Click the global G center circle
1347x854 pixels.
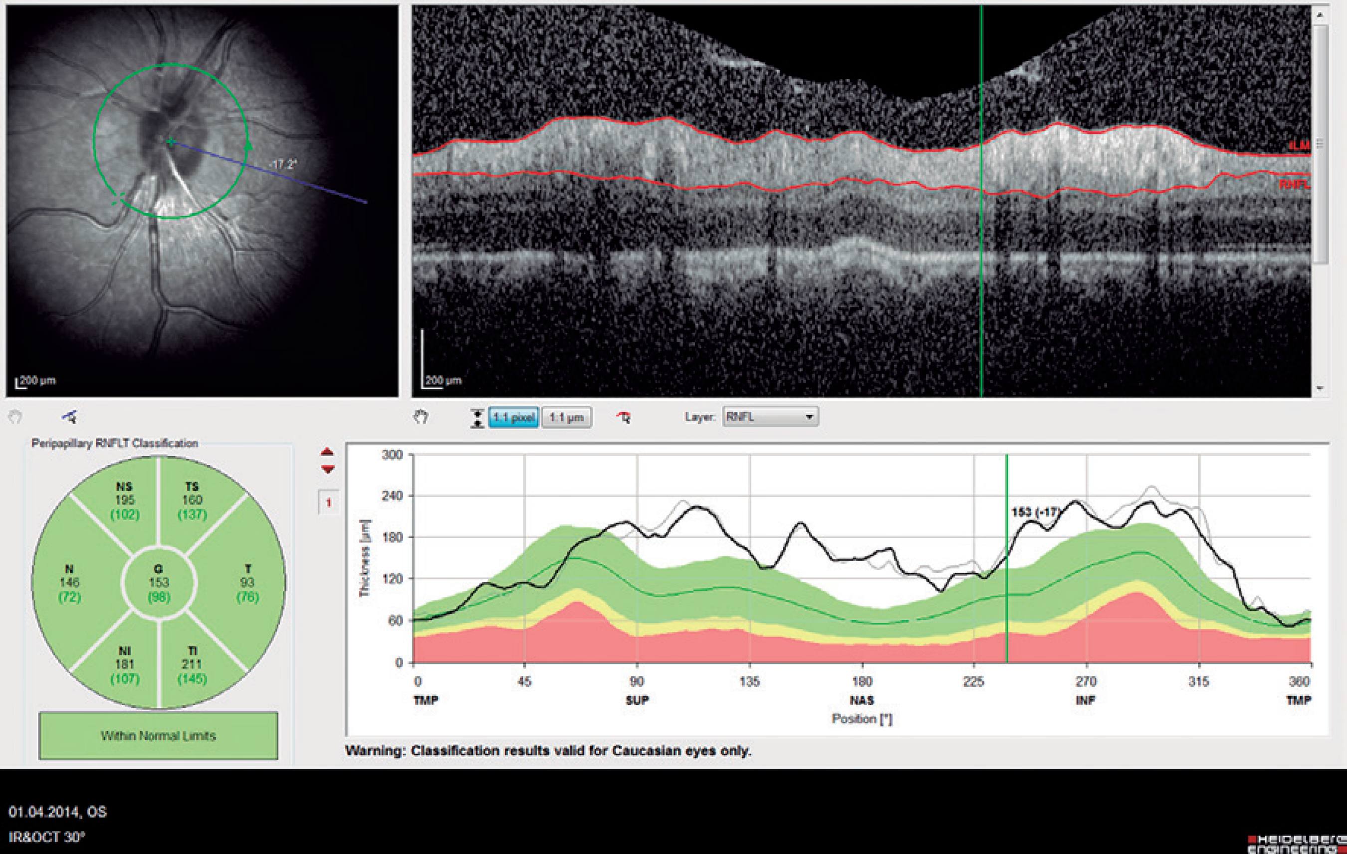159,583
